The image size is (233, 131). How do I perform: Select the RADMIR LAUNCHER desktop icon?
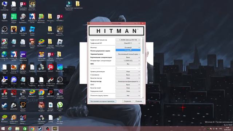click(60, 94)
